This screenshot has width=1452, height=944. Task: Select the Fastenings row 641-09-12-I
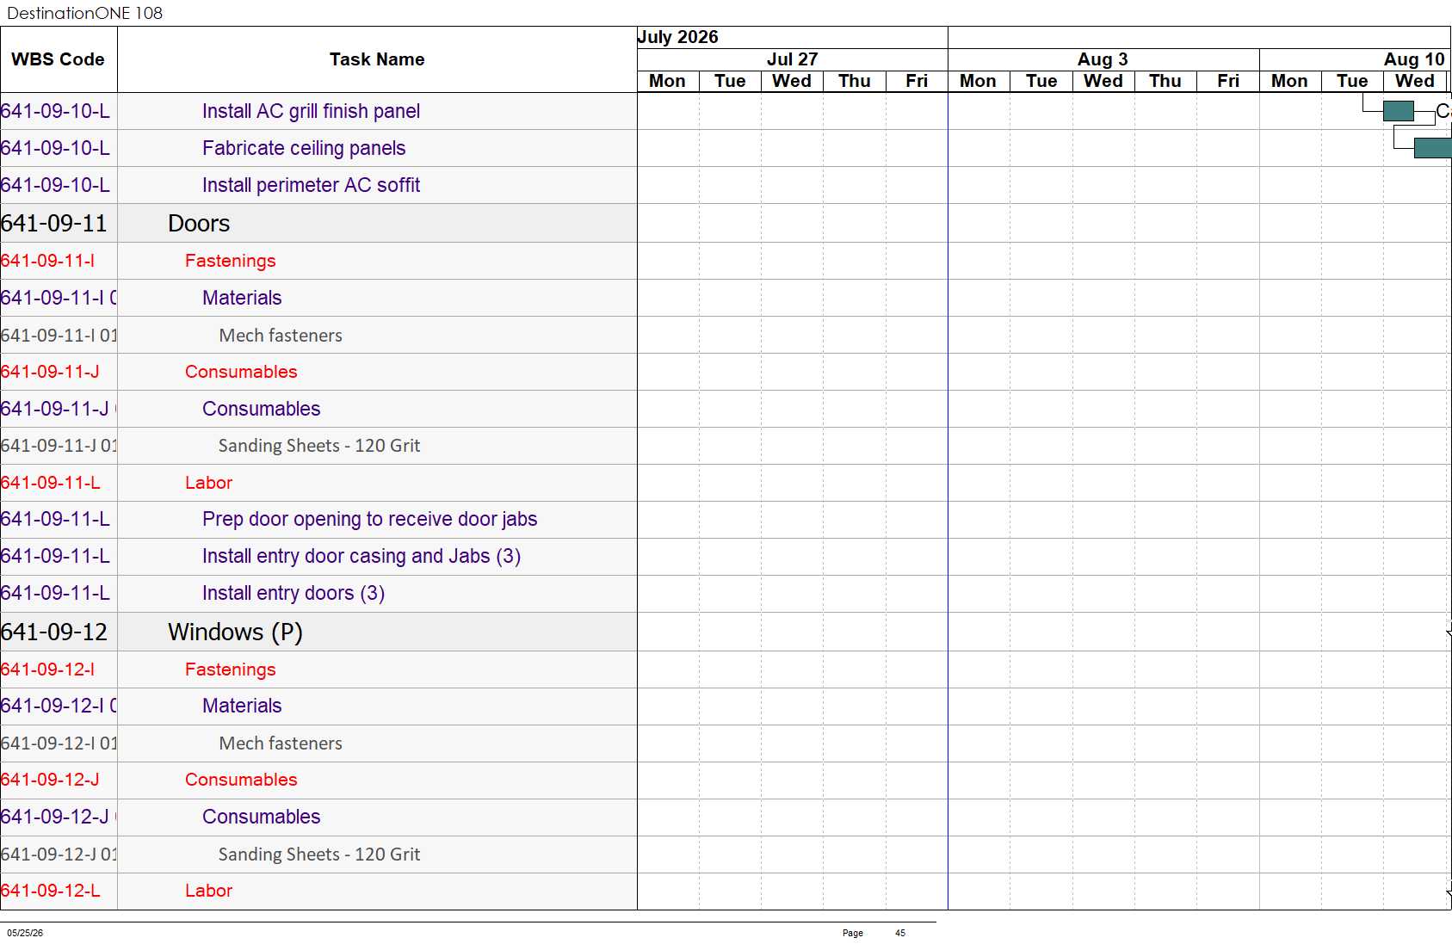pos(230,669)
